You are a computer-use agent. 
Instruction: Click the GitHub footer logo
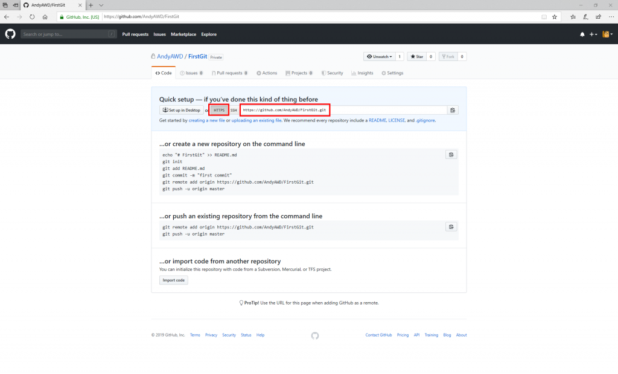[x=315, y=336]
